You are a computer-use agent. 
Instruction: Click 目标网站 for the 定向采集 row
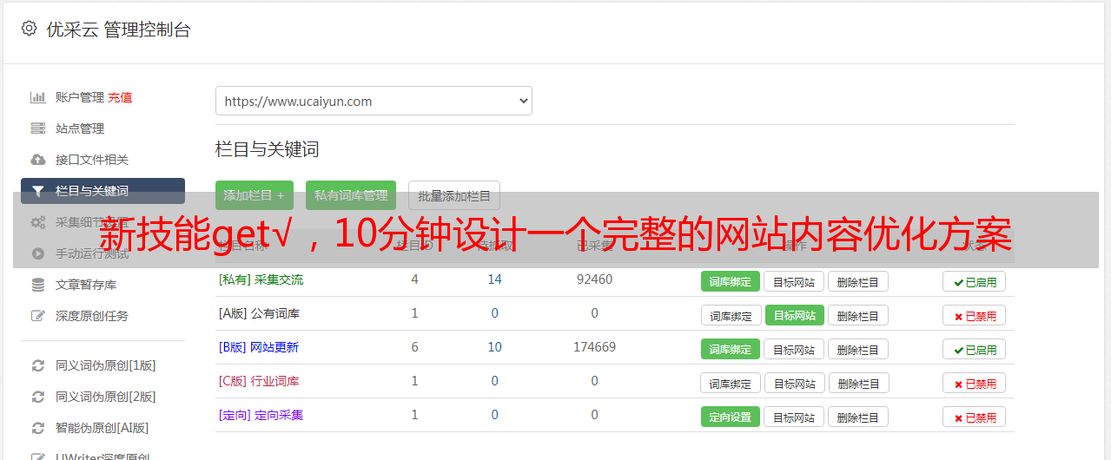click(794, 417)
